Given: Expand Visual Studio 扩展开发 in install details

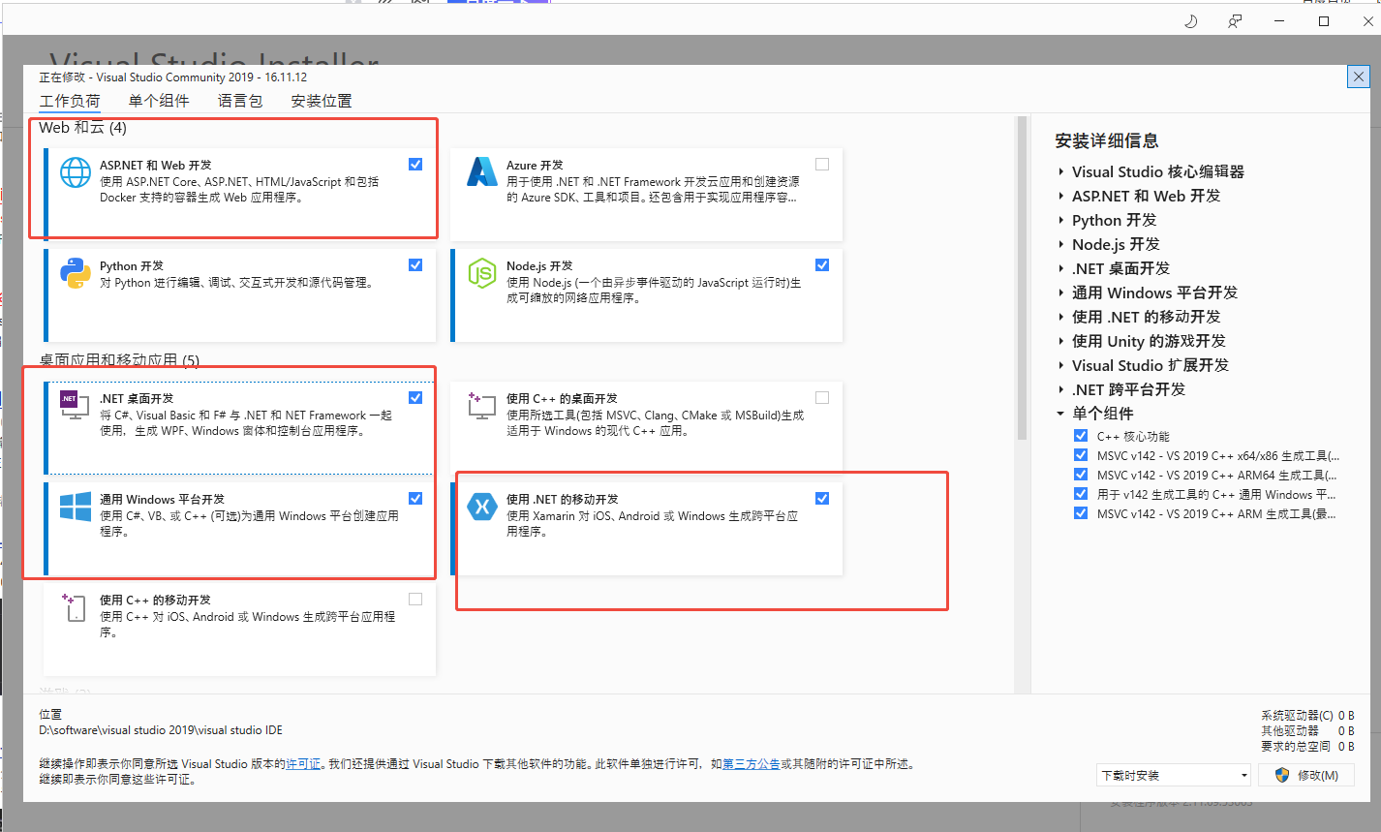Looking at the screenshot, I should point(1061,365).
